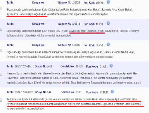
Task: Select the text 'Gömlek No : 30729'
Action: [x=69, y=3]
